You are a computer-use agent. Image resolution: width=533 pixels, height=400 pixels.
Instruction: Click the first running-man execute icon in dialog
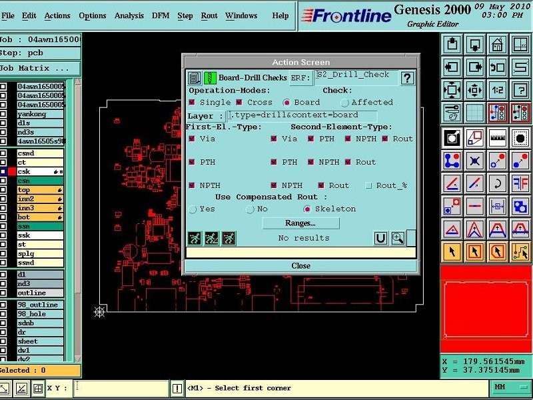pos(195,237)
